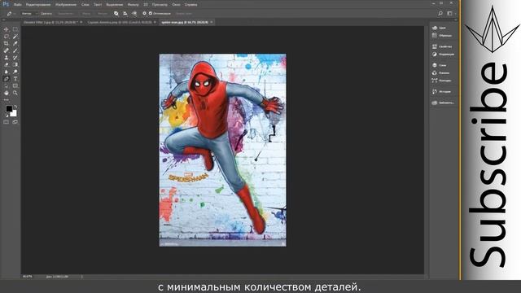Select the active Pen tool
The width and height of the screenshot is (521, 293).
point(7,79)
